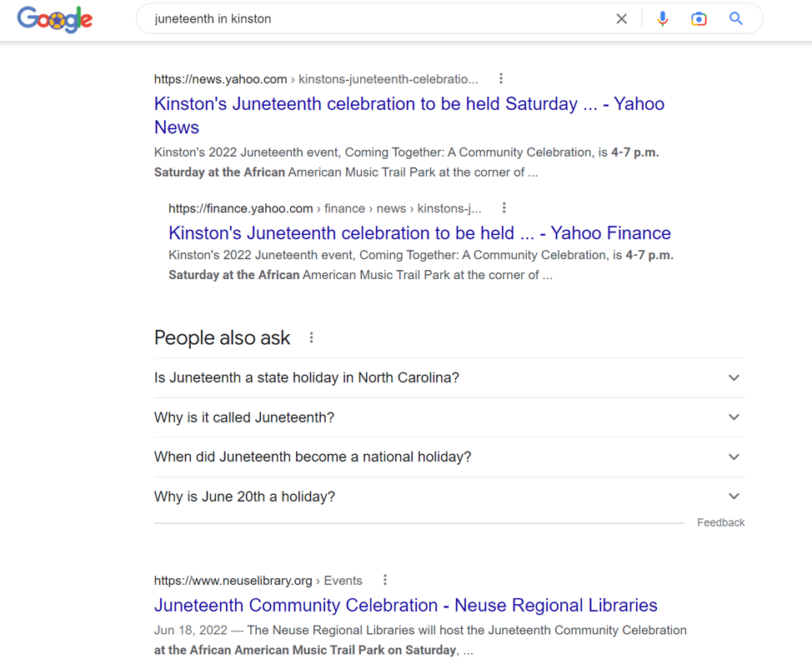Click the chevron for the North Carolina state holiday question

coord(734,377)
